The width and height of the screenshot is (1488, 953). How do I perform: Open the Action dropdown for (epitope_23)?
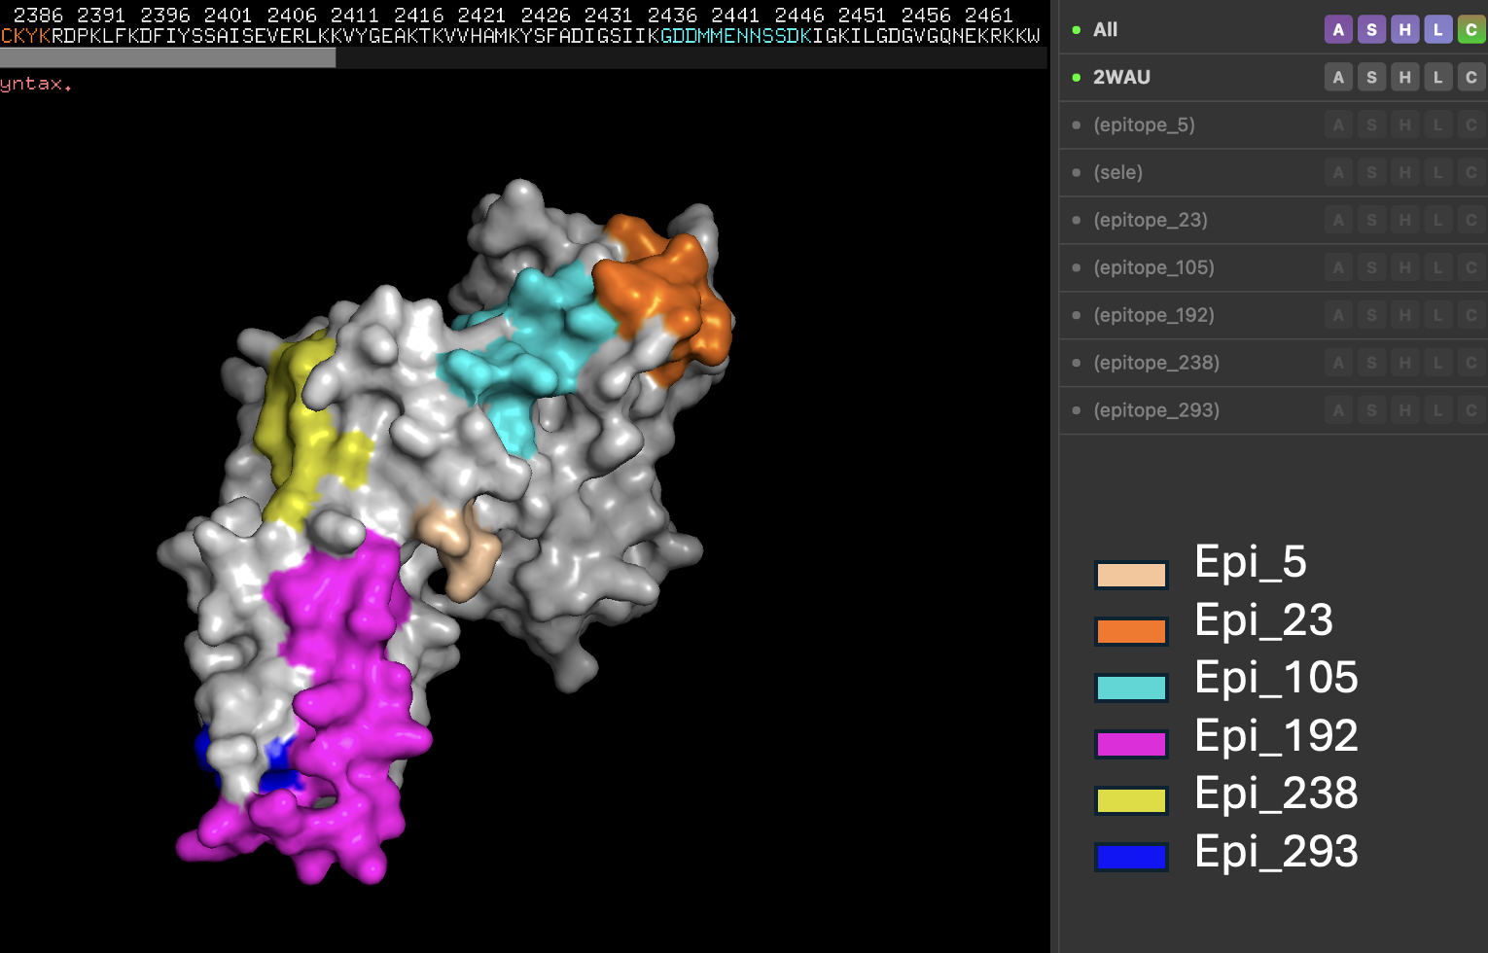click(1338, 221)
